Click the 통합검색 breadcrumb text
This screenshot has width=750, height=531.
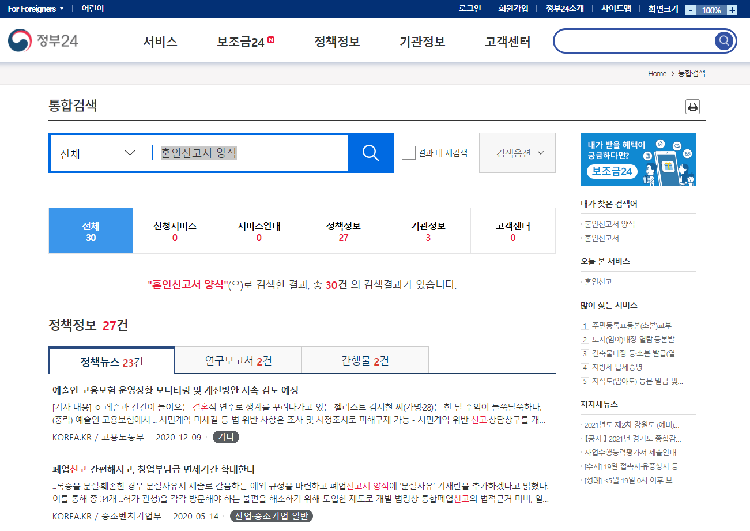[691, 74]
